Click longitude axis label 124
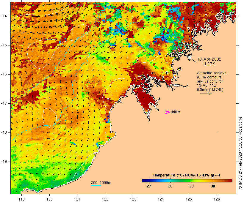The width and height of the screenshot is (244, 202). [x=161, y=199]
